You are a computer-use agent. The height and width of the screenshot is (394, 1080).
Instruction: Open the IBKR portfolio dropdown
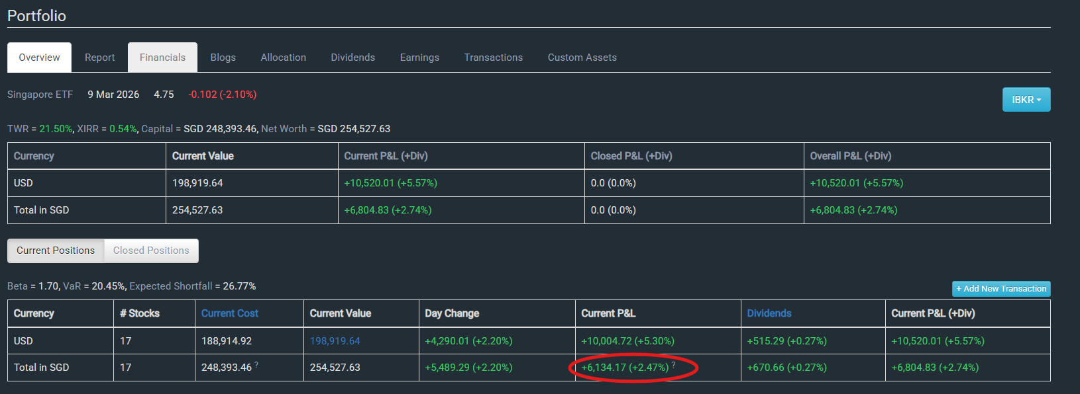click(x=1026, y=100)
